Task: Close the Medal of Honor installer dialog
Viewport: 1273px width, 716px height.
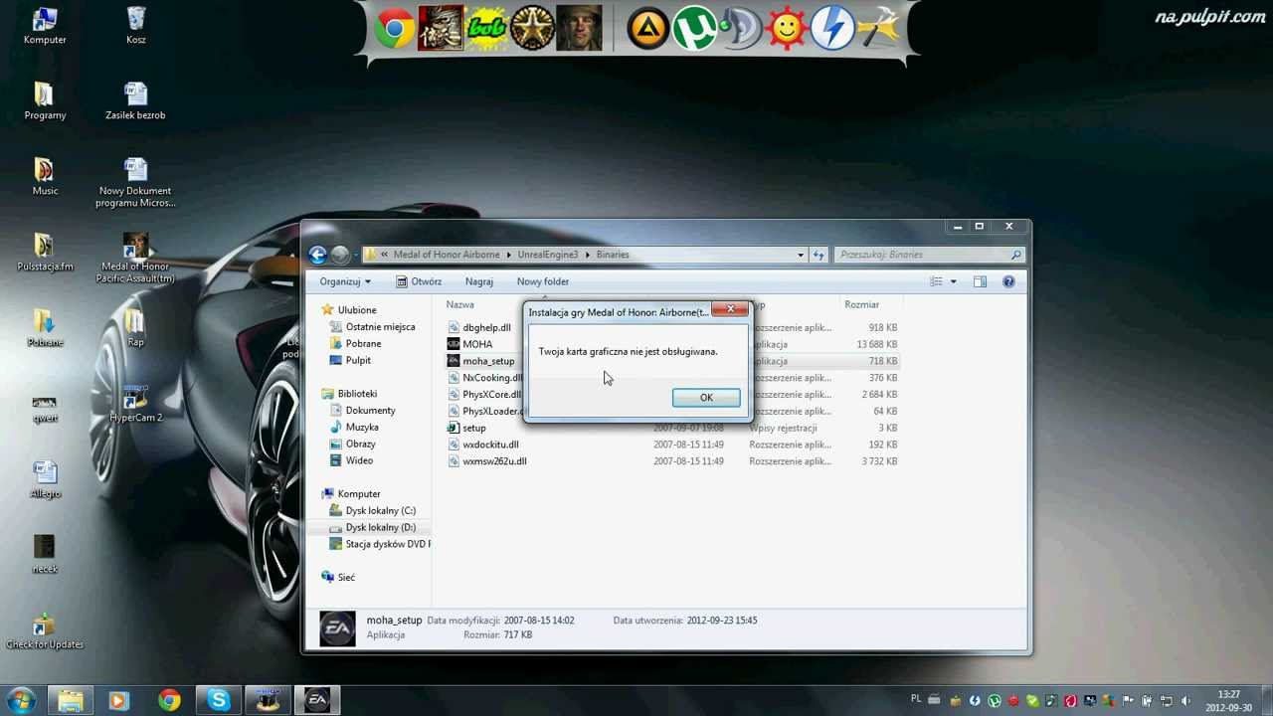Action: coord(730,309)
